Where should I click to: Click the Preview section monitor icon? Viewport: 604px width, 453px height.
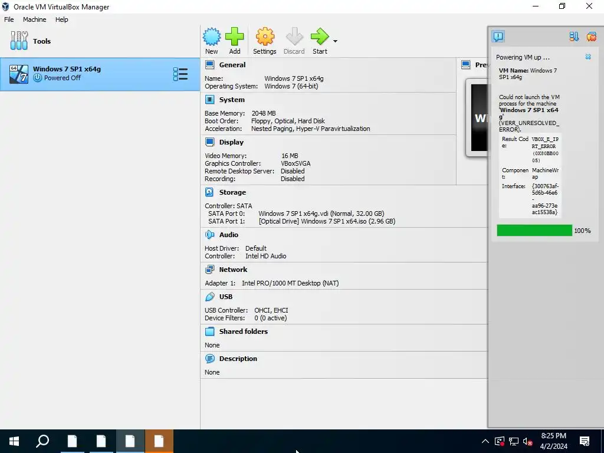(x=466, y=65)
